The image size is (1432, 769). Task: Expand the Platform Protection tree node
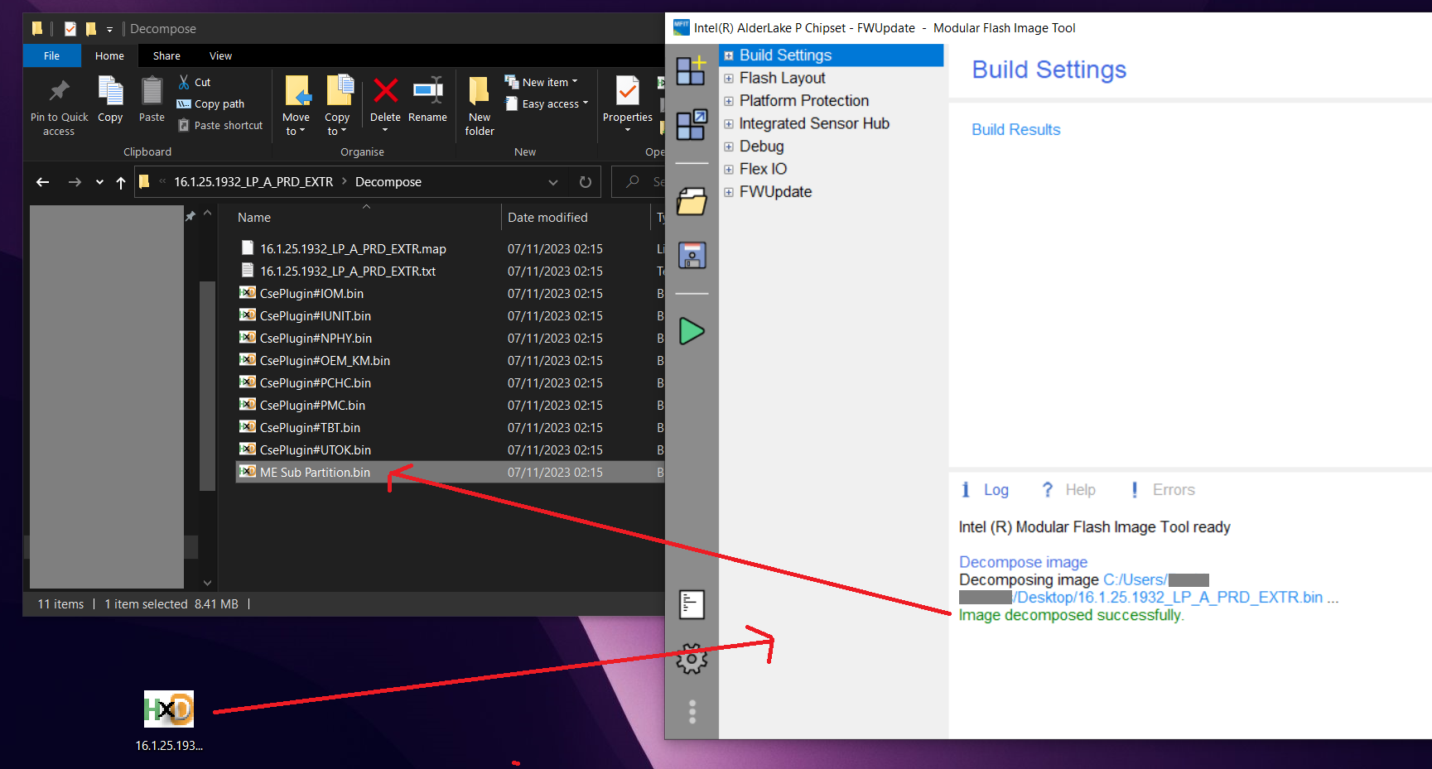729,101
